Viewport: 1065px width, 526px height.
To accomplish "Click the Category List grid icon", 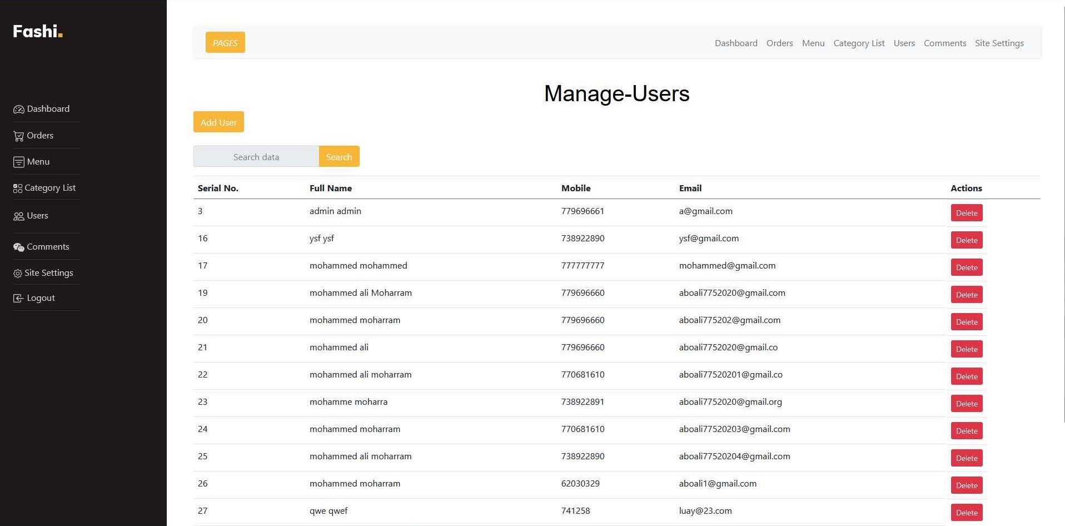I will click(18, 188).
